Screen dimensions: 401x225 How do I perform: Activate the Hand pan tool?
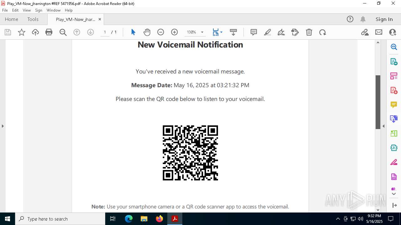147,32
